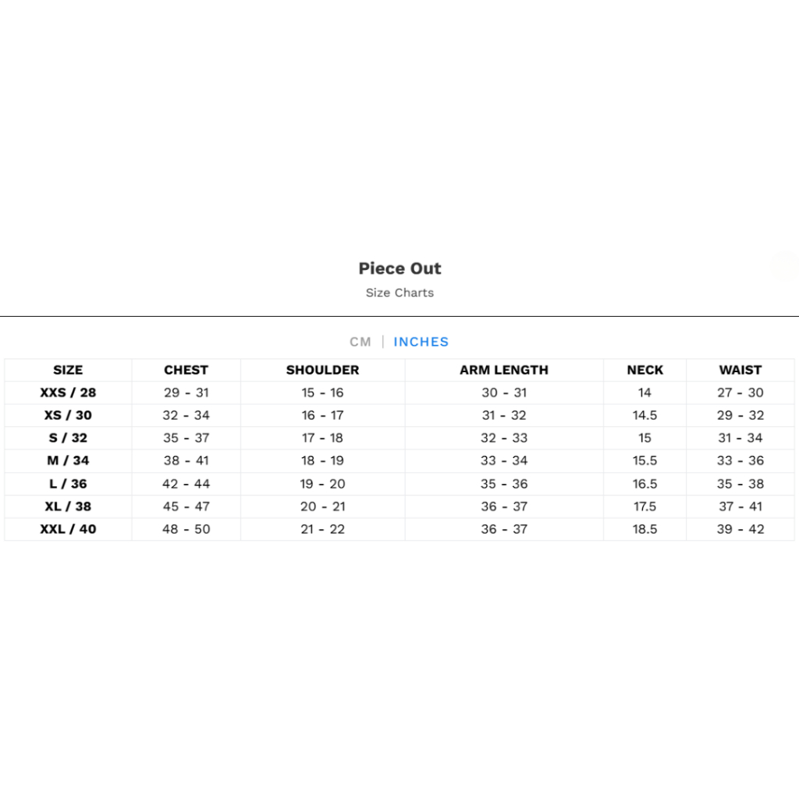Click the WAIST column header
Screen dimensions: 799x799
tap(740, 370)
